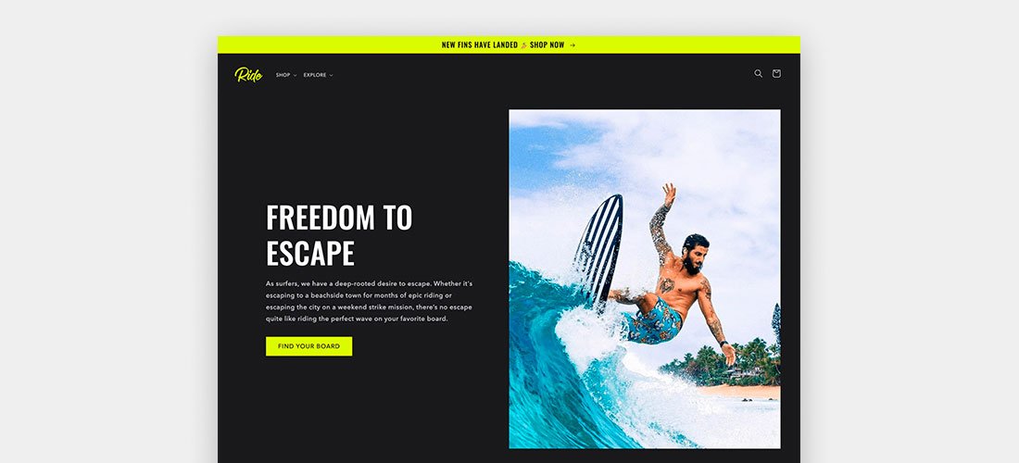Click the surfer's blue floral shorts

(x=652, y=321)
